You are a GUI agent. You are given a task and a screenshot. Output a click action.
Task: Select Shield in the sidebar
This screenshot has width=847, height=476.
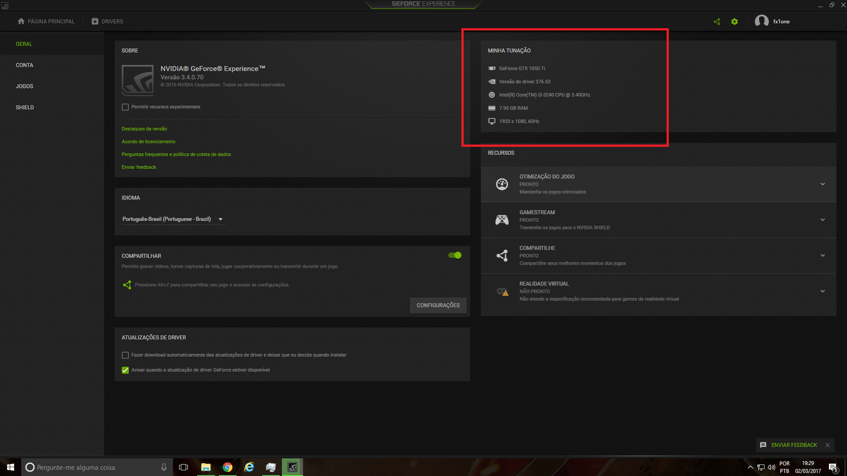52,108
